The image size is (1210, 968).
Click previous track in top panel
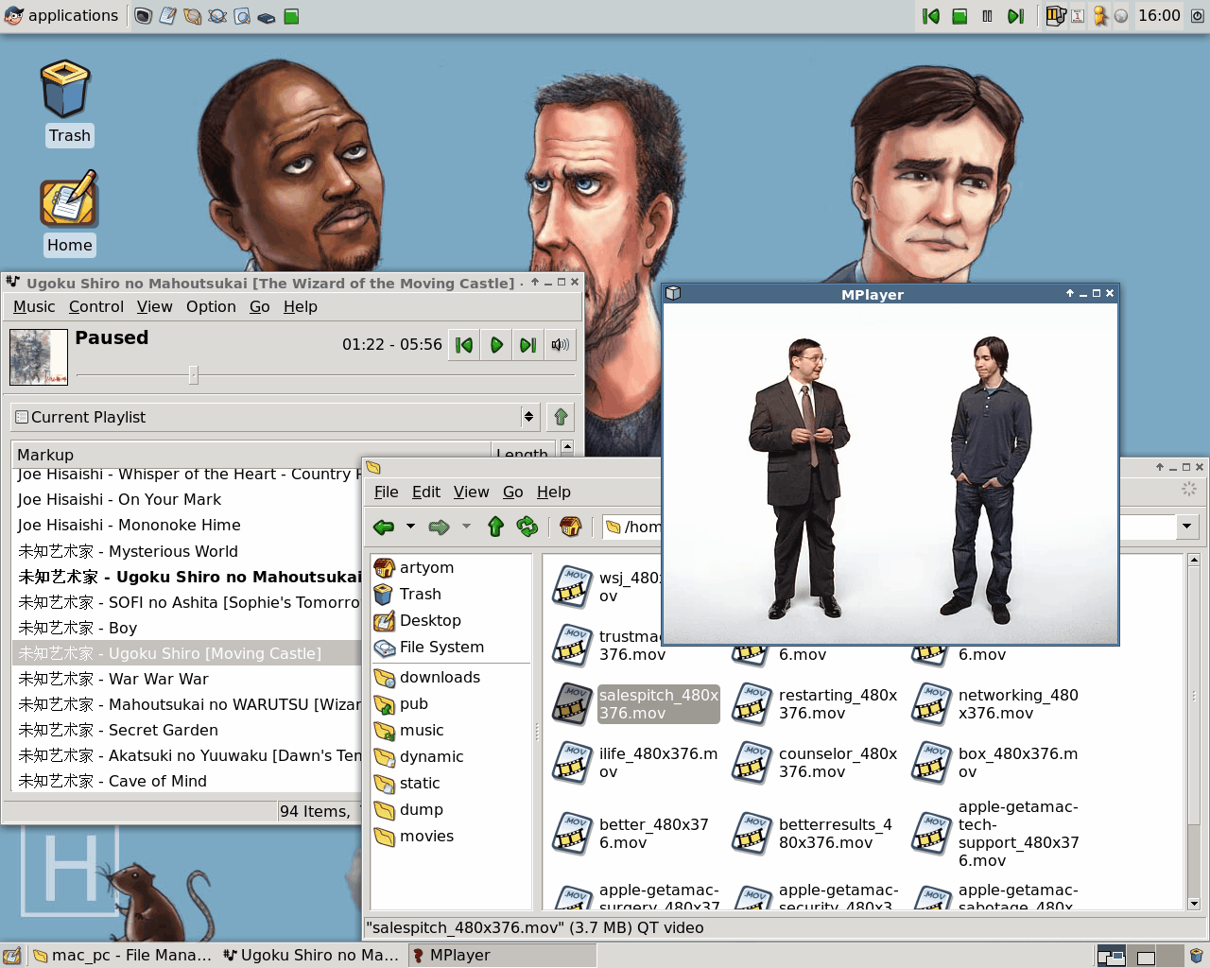click(931, 16)
